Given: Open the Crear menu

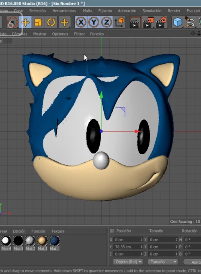Looking at the screenshot, I should (x=19, y=10).
